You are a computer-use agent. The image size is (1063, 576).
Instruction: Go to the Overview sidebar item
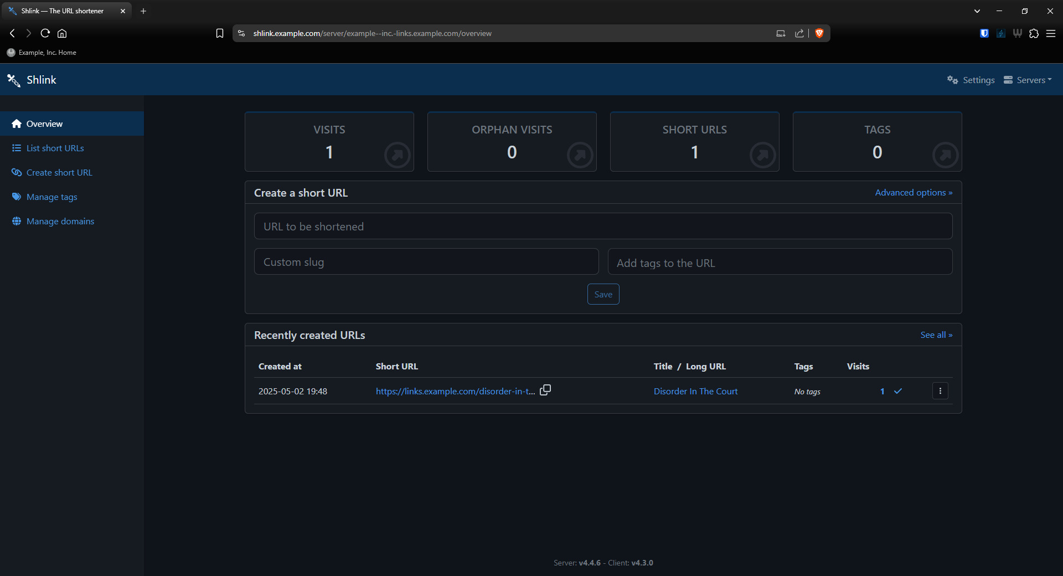[44, 124]
